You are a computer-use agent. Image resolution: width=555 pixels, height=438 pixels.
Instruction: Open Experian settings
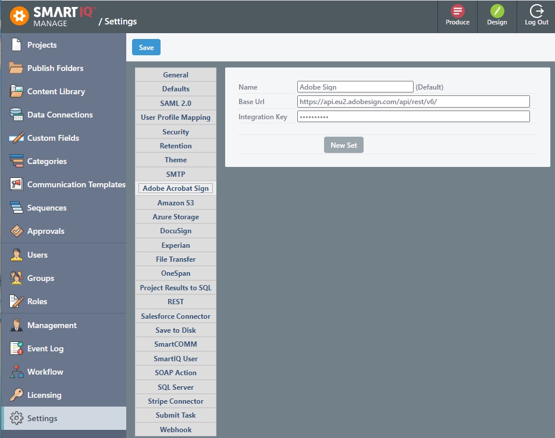[x=176, y=245]
